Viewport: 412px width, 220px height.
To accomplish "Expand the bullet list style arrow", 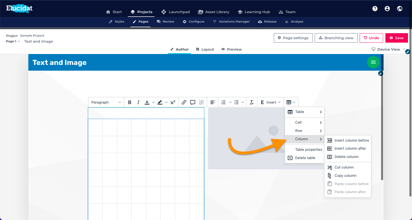I will point(243,102).
